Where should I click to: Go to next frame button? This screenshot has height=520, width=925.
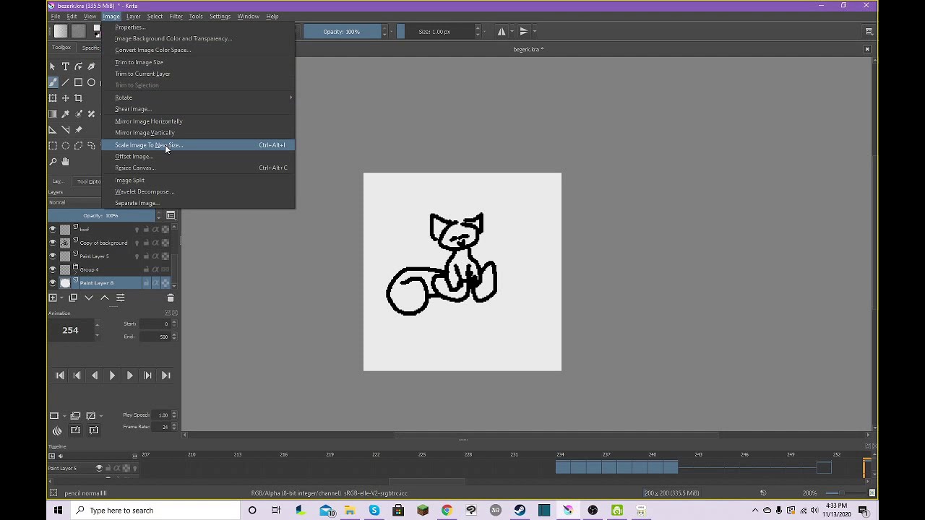click(x=129, y=376)
